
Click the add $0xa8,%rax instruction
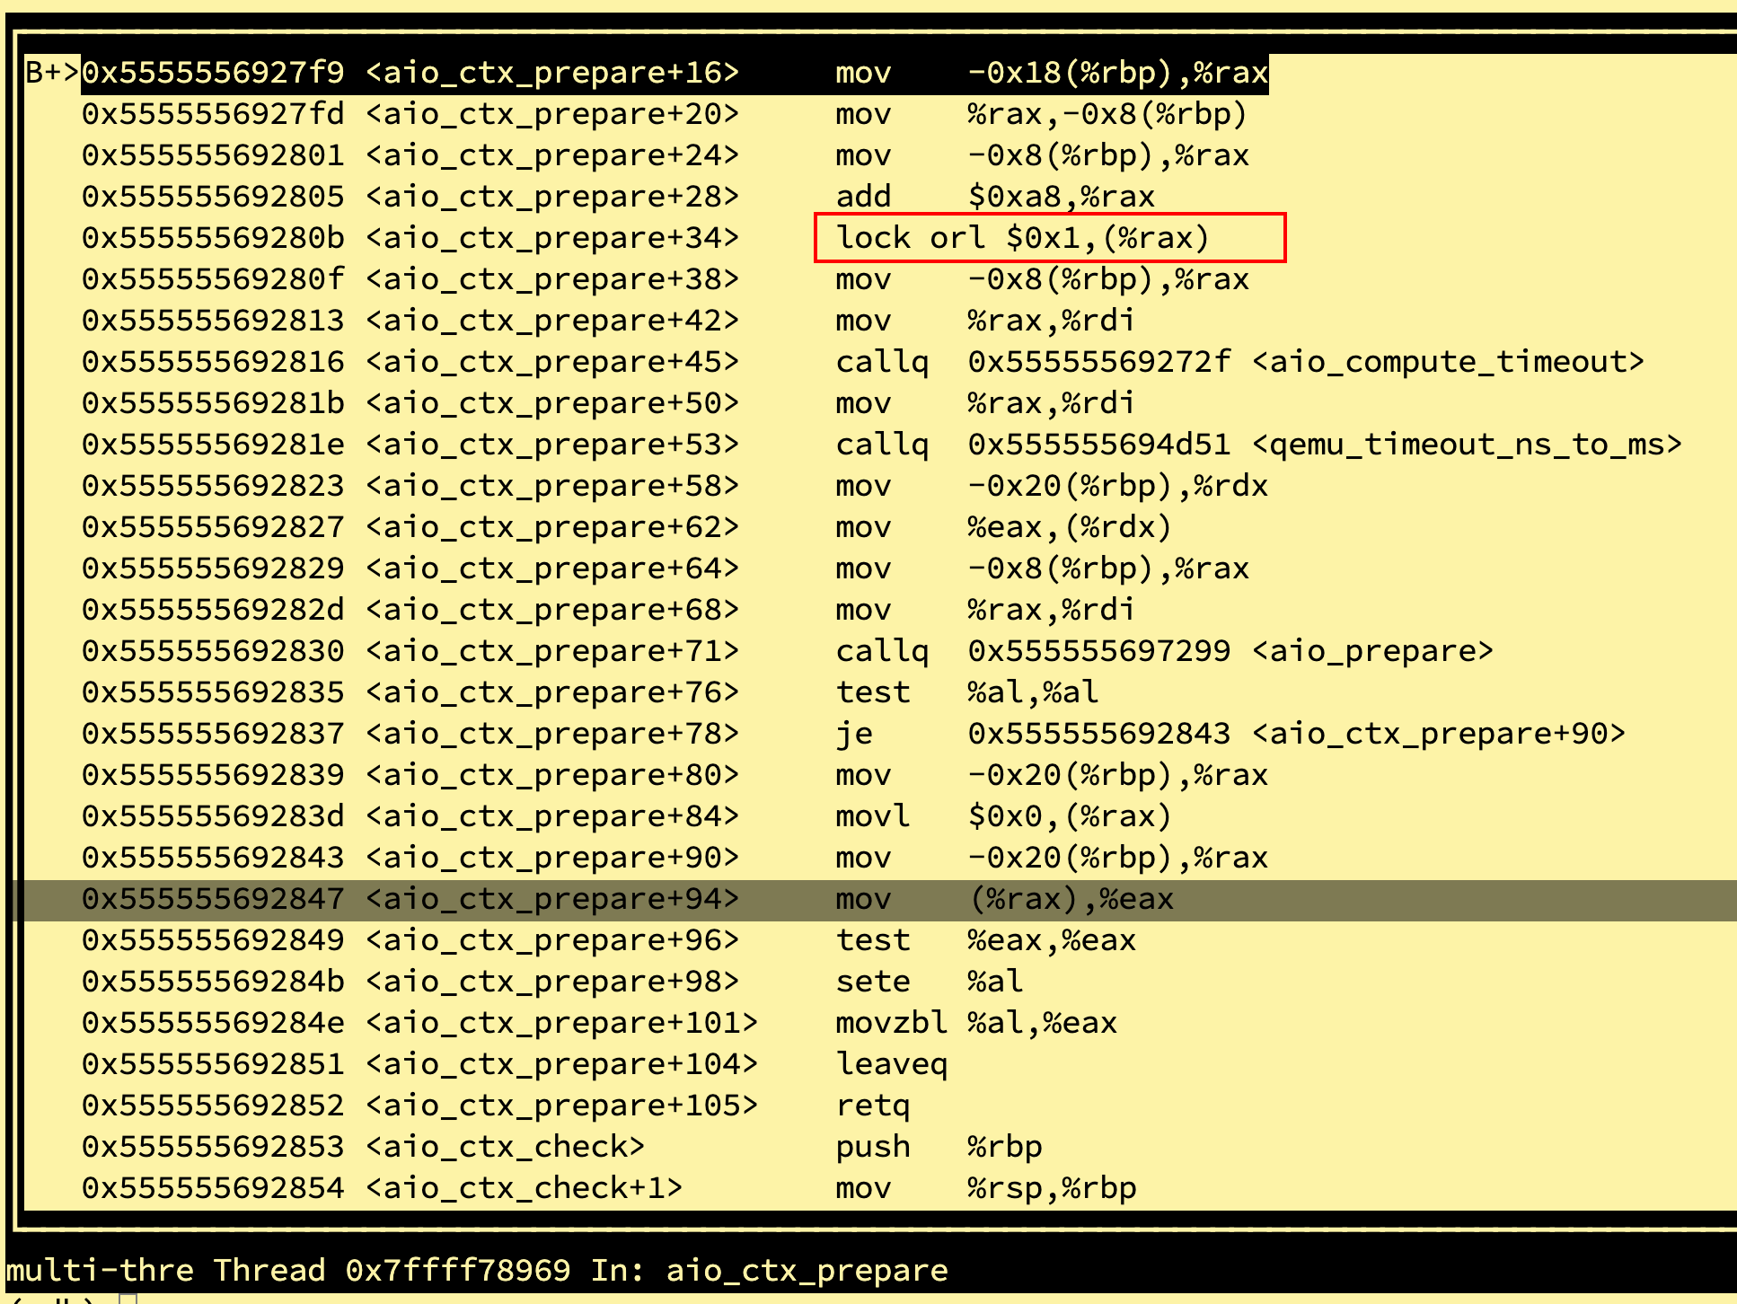point(995,197)
